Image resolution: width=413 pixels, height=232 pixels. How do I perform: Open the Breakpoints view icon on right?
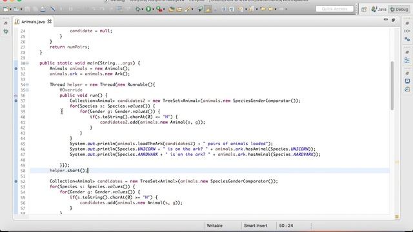click(407, 39)
